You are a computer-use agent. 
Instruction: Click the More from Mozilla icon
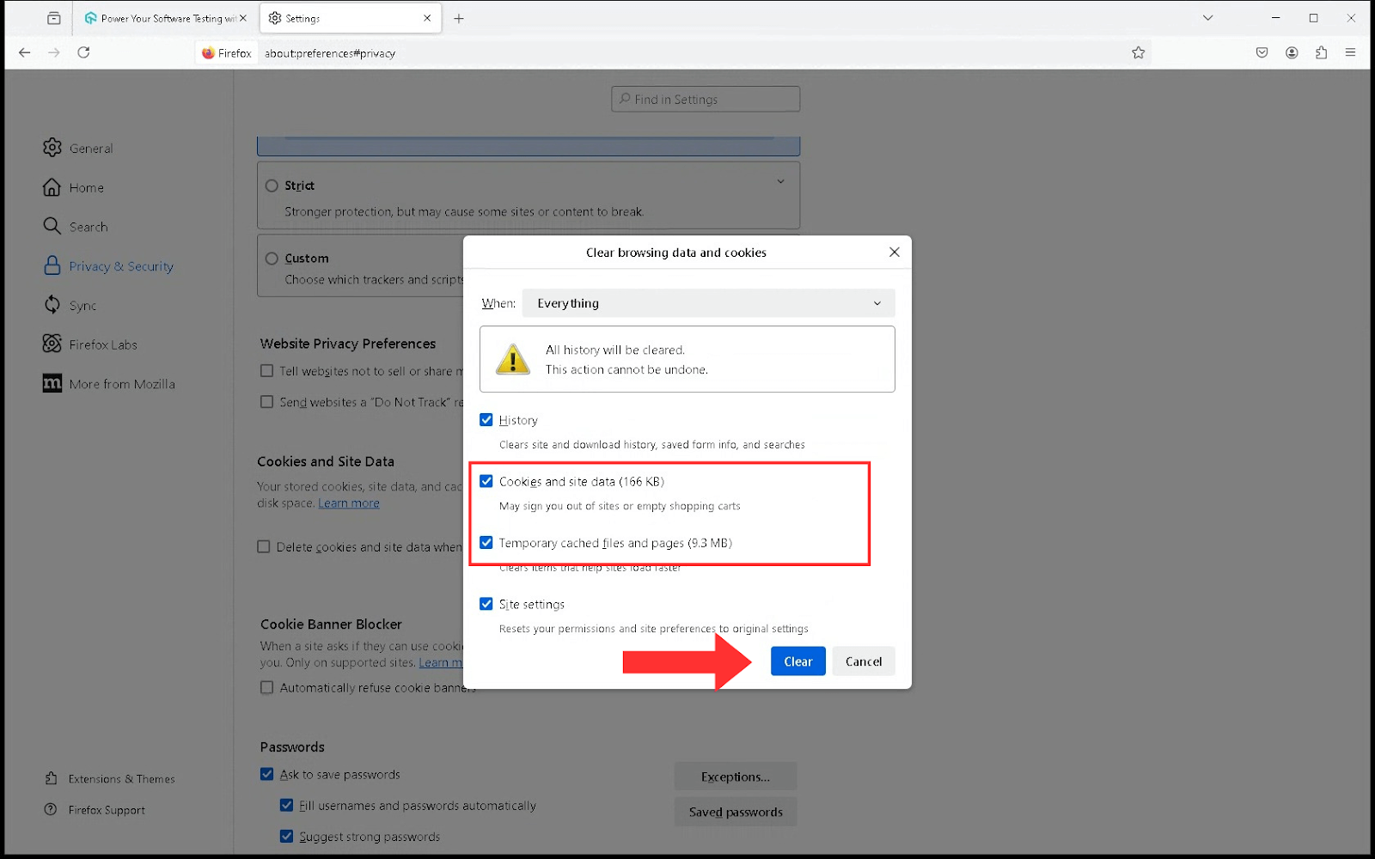point(52,383)
